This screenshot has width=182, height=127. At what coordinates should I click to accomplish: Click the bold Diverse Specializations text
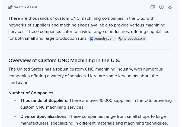43,116
